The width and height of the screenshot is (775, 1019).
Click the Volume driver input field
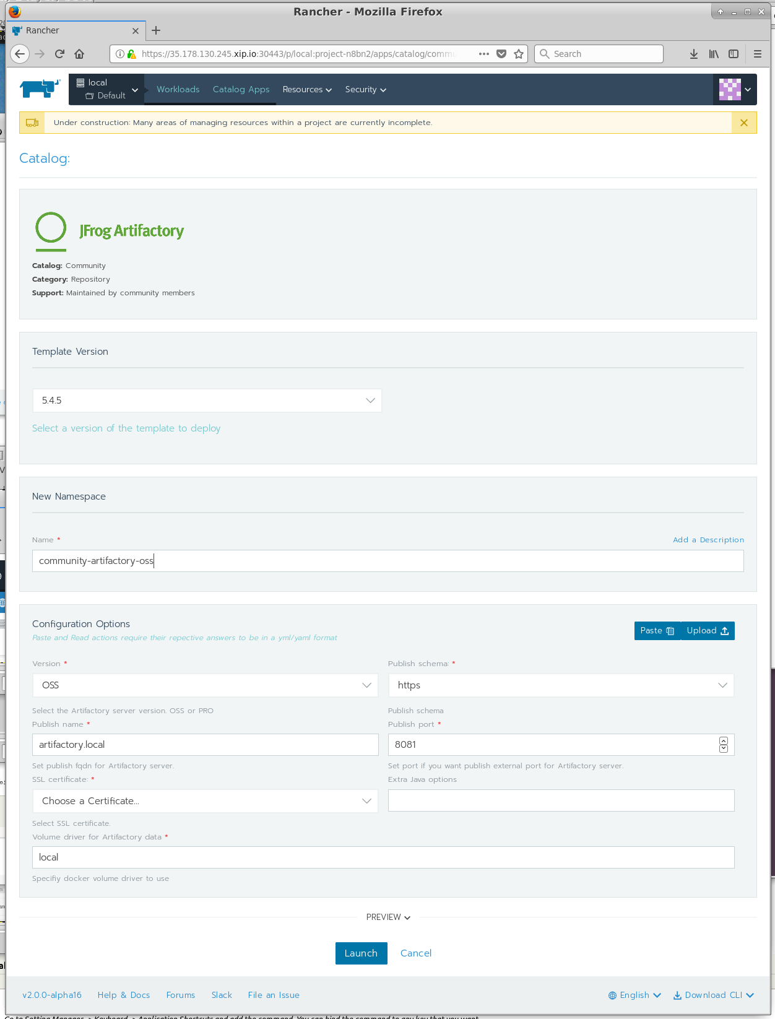383,857
